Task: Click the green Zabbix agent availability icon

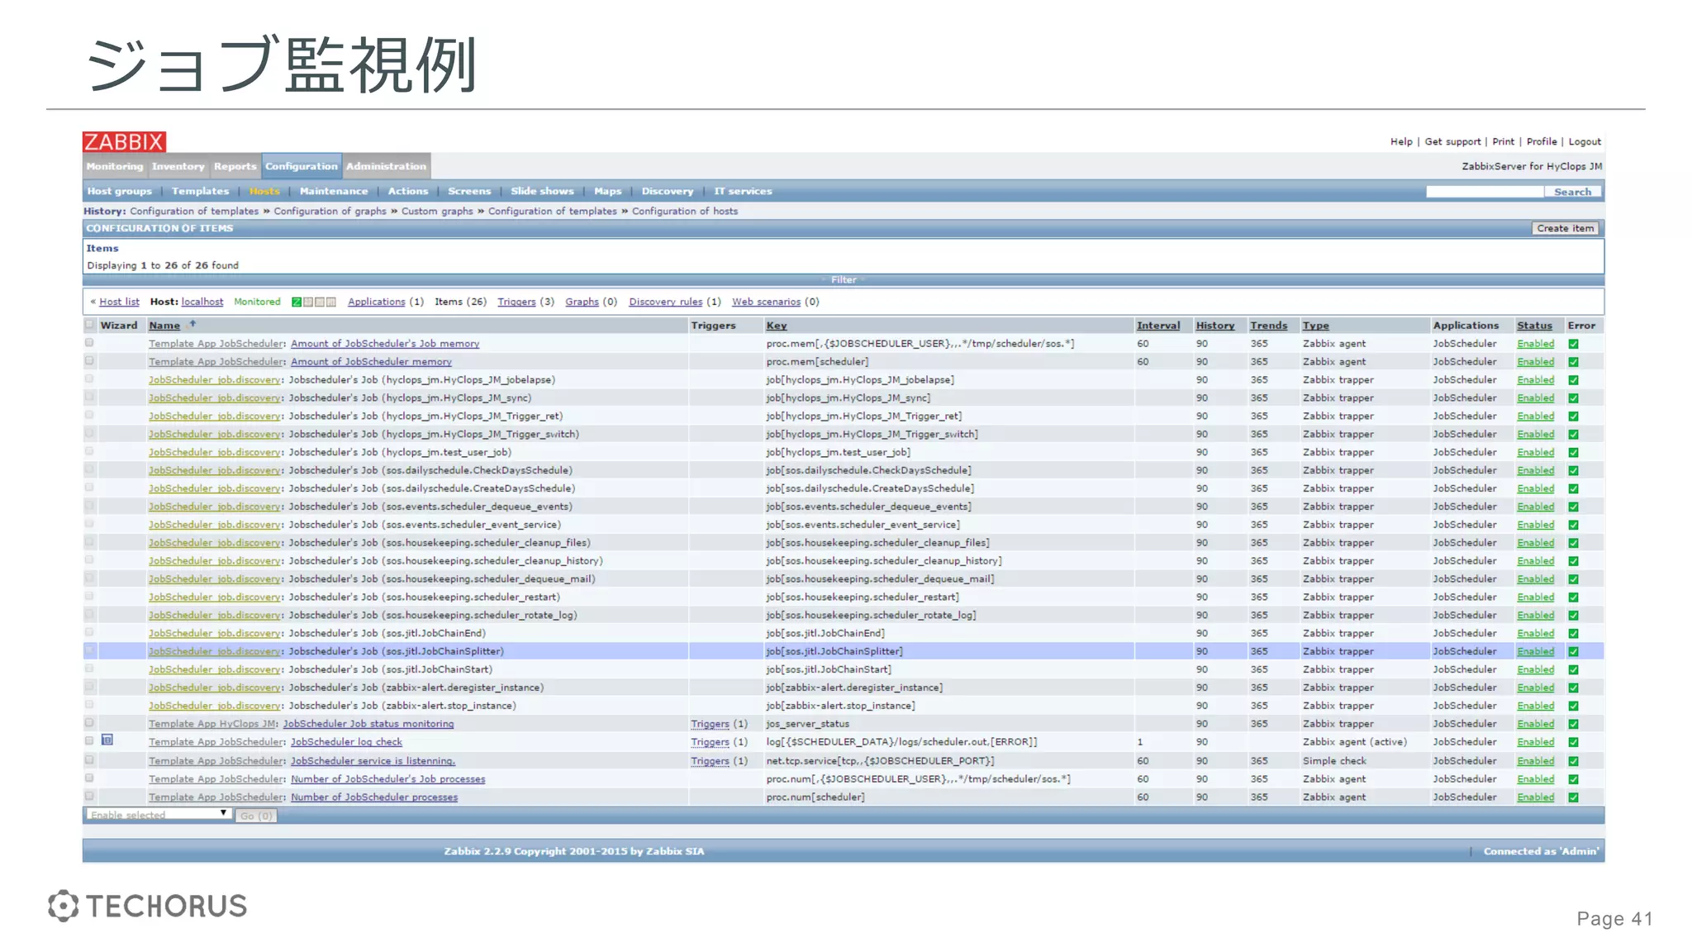Action: coord(297,302)
